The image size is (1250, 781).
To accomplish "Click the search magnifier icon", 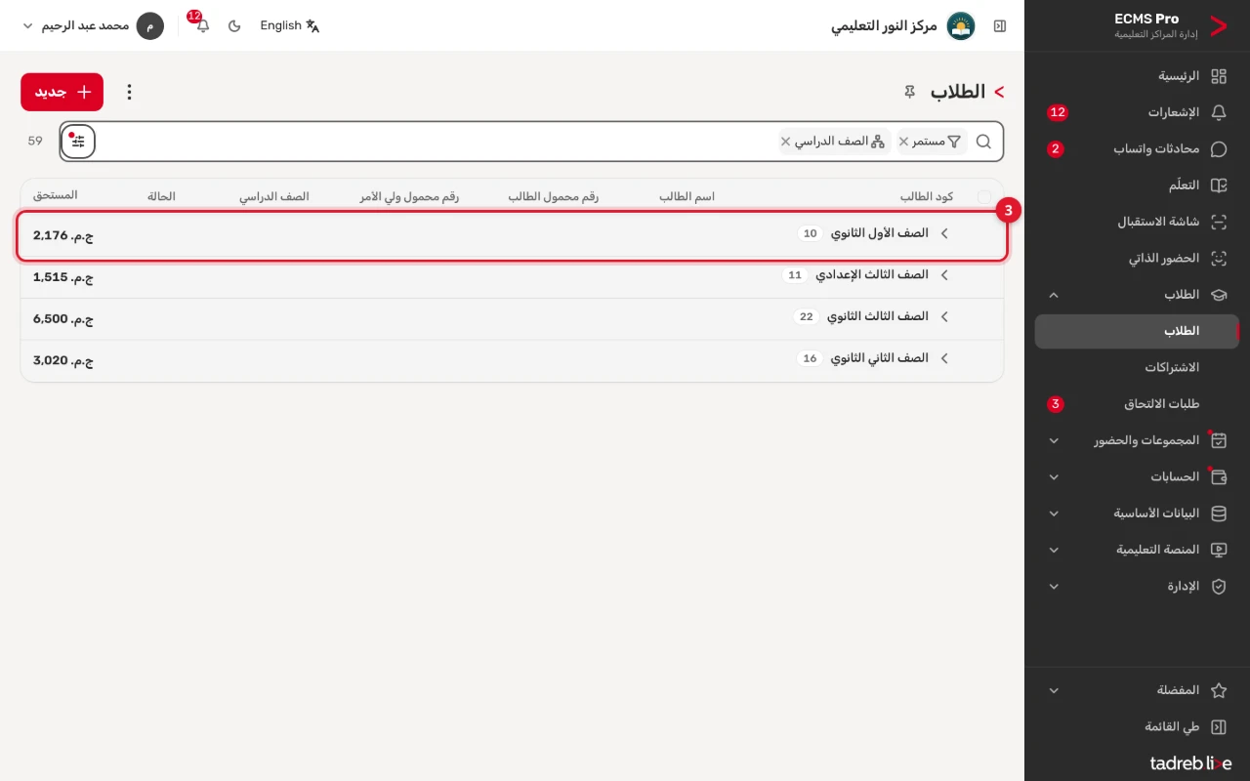I will [x=983, y=142].
